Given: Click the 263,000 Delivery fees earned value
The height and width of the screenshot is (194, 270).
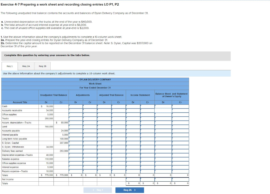Looking at the screenshot, I should click(x=64, y=151).
